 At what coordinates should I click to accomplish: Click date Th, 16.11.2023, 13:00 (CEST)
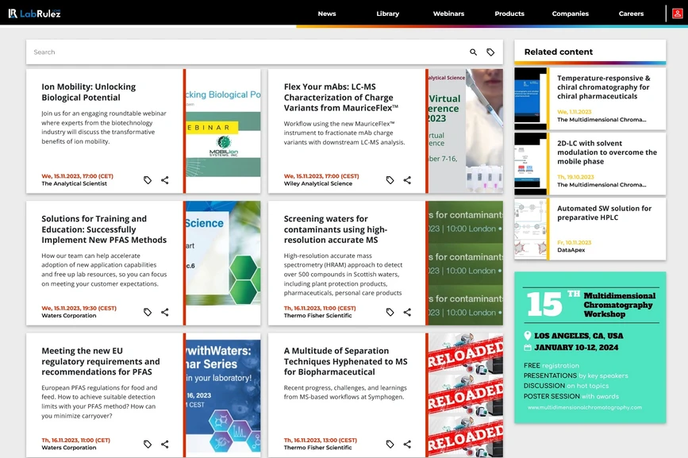321,440
